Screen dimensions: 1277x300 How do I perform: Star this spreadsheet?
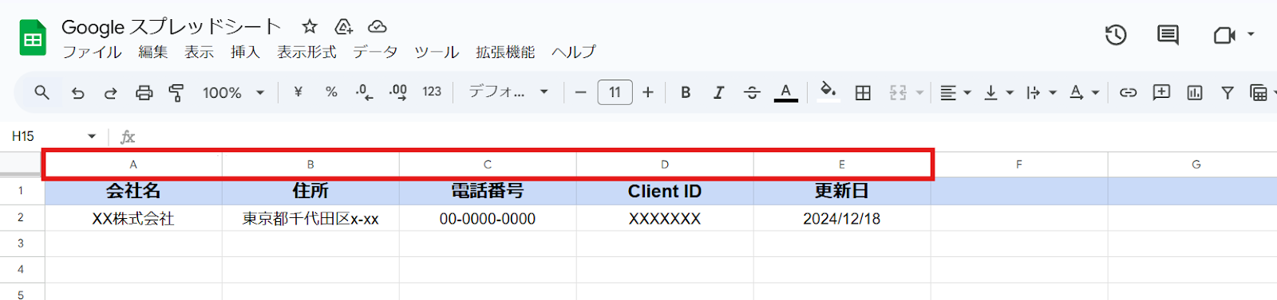click(310, 27)
